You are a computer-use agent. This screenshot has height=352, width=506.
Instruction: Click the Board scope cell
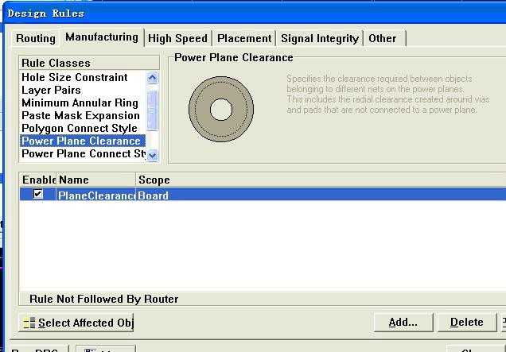(x=321, y=195)
